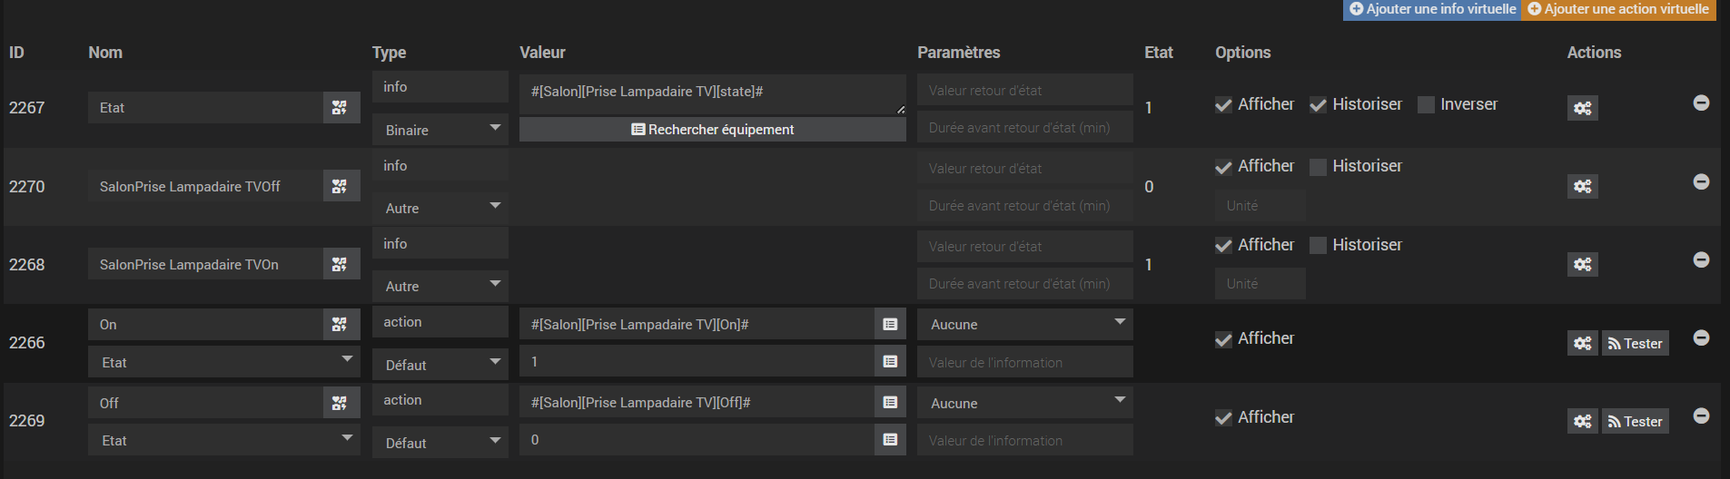
Task: Open icon picker beside the On command name
Action: 340,324
